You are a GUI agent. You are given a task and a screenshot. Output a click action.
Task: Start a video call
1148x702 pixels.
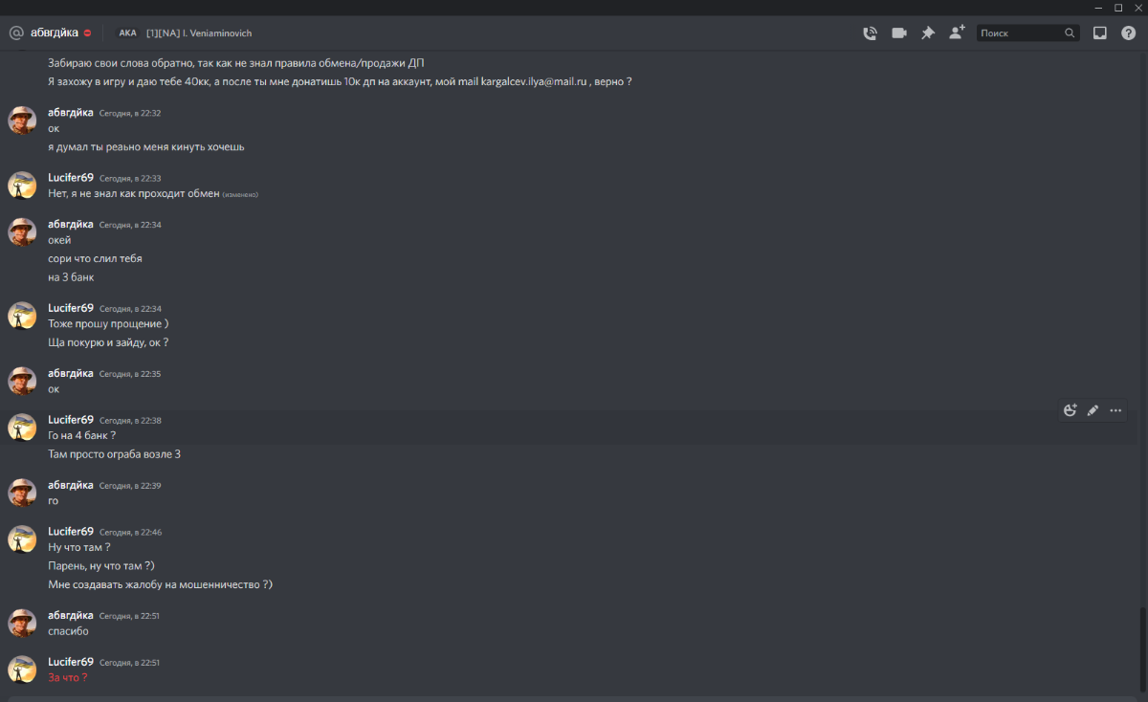point(899,33)
